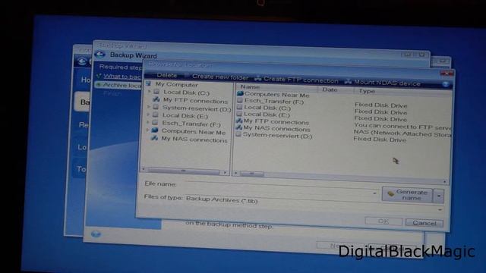The width and height of the screenshot is (486, 273).
Task: Click Create FTP connection toolbar item
Action: pos(297,80)
